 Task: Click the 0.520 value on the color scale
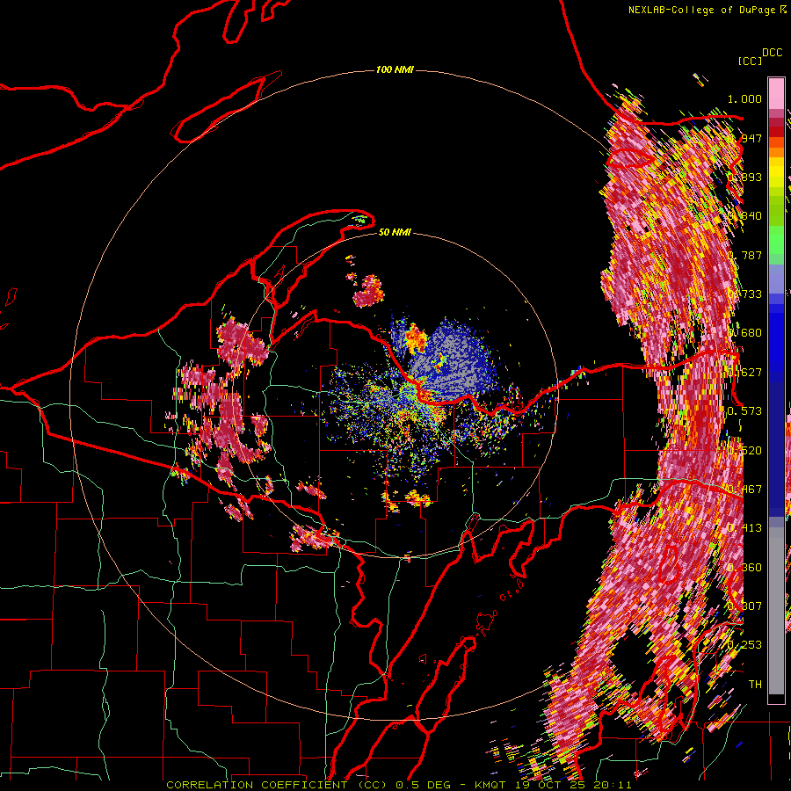point(744,451)
